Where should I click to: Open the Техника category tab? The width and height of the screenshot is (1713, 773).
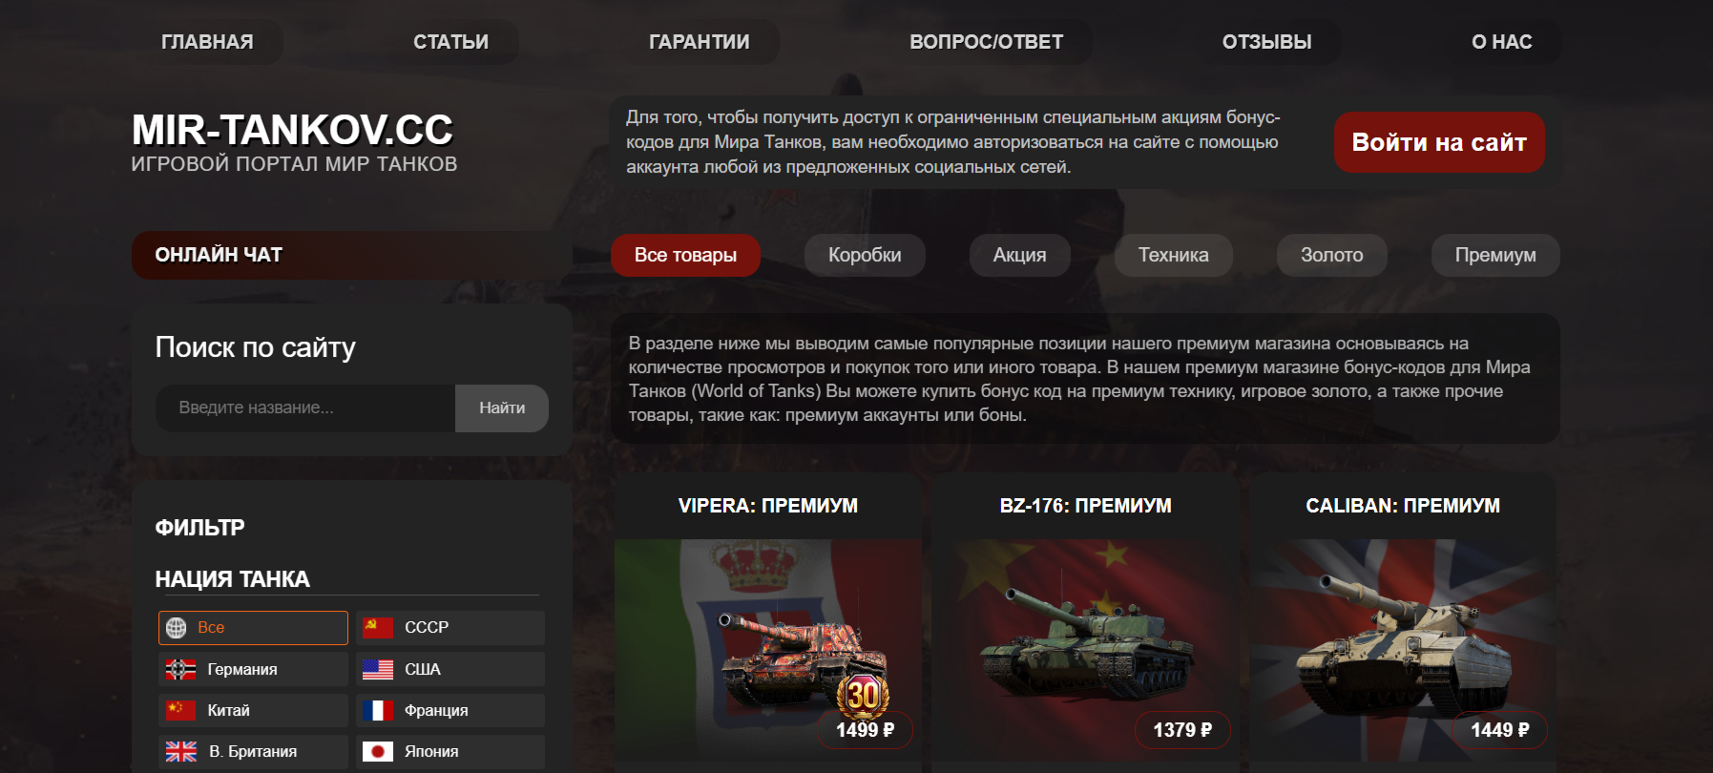pyautogui.click(x=1173, y=255)
